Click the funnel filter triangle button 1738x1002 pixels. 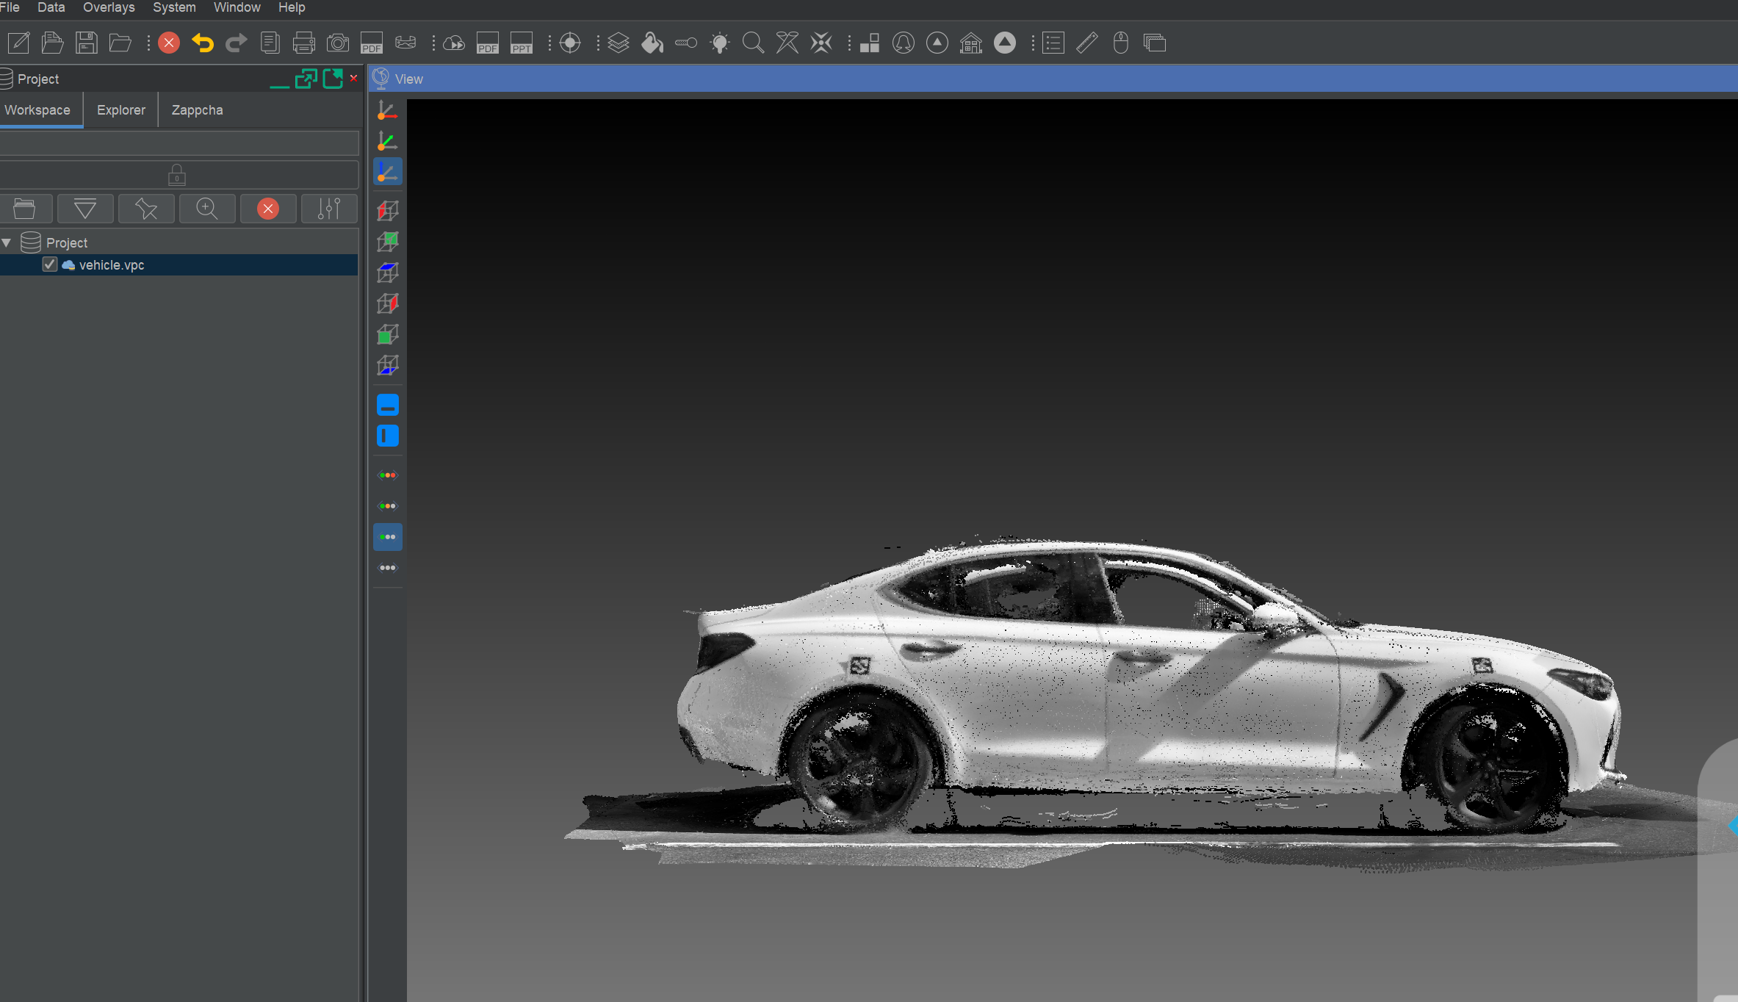85,209
